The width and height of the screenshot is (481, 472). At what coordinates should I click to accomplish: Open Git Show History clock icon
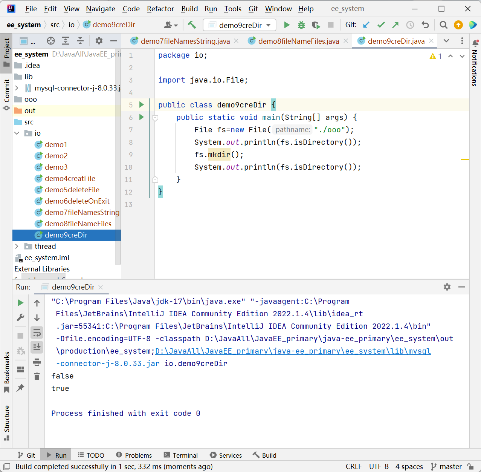tap(410, 25)
